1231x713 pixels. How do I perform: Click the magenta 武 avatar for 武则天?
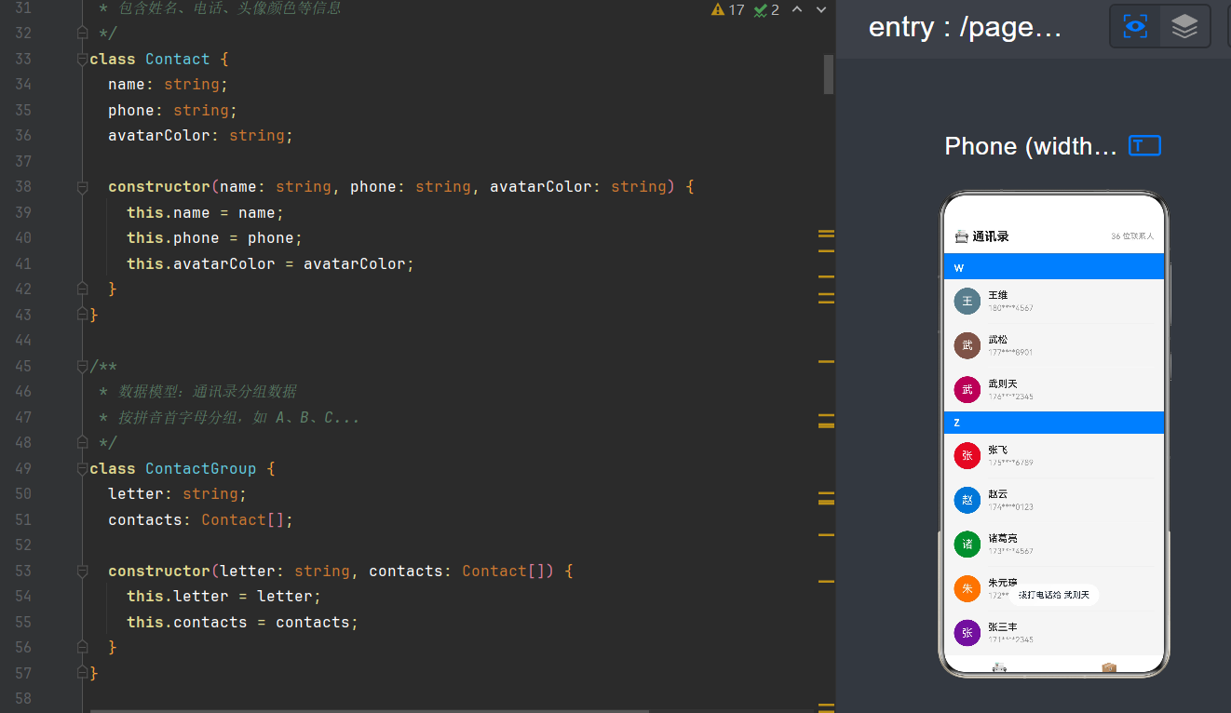967,389
